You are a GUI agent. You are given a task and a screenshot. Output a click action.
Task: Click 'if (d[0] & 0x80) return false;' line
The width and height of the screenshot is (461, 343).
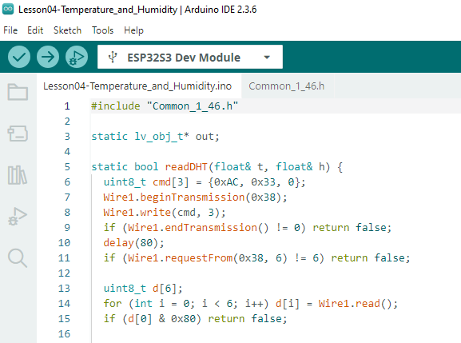click(195, 319)
